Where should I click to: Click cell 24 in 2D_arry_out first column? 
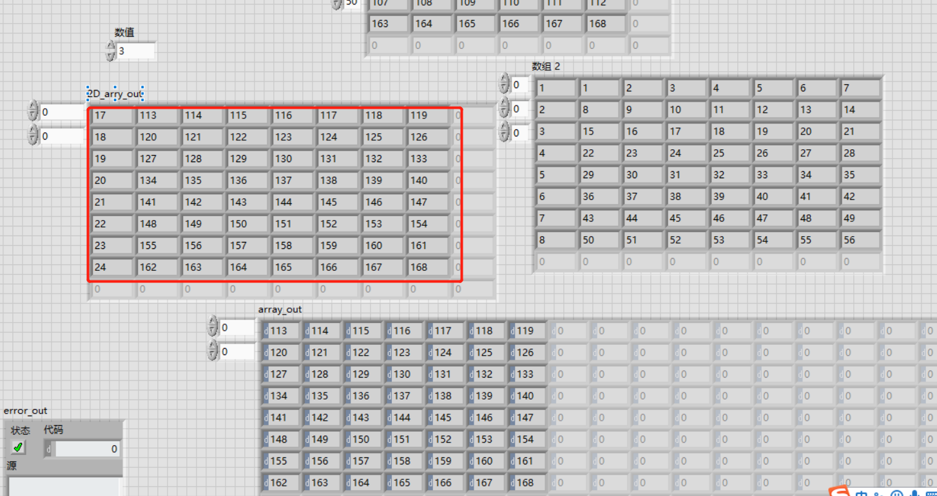coord(111,267)
